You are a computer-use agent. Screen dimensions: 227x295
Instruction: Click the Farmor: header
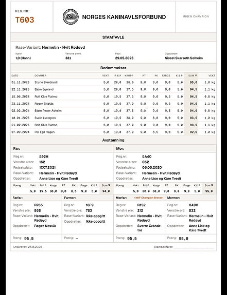(70, 198)
